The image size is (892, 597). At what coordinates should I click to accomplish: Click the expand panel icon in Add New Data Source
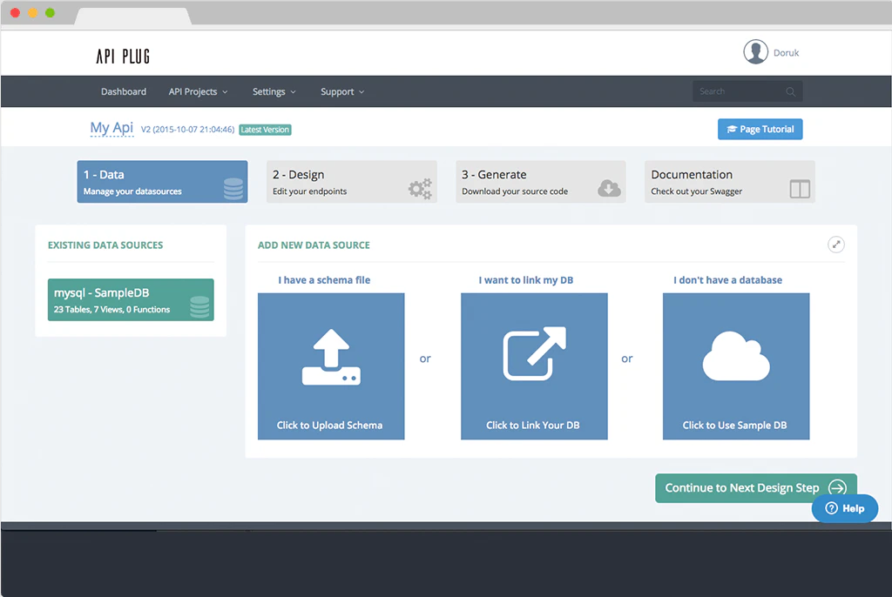coord(835,245)
